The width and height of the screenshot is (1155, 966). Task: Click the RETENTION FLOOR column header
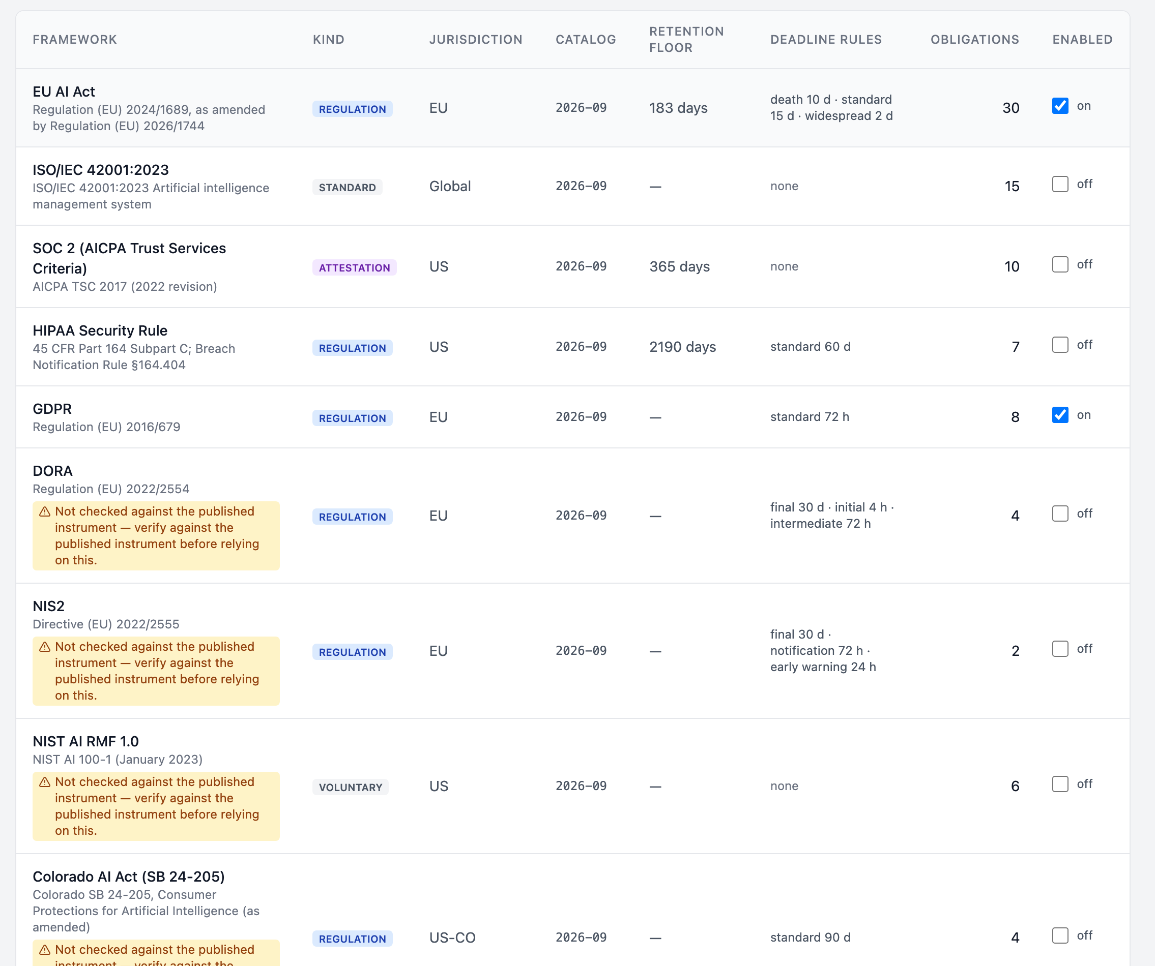coord(686,40)
